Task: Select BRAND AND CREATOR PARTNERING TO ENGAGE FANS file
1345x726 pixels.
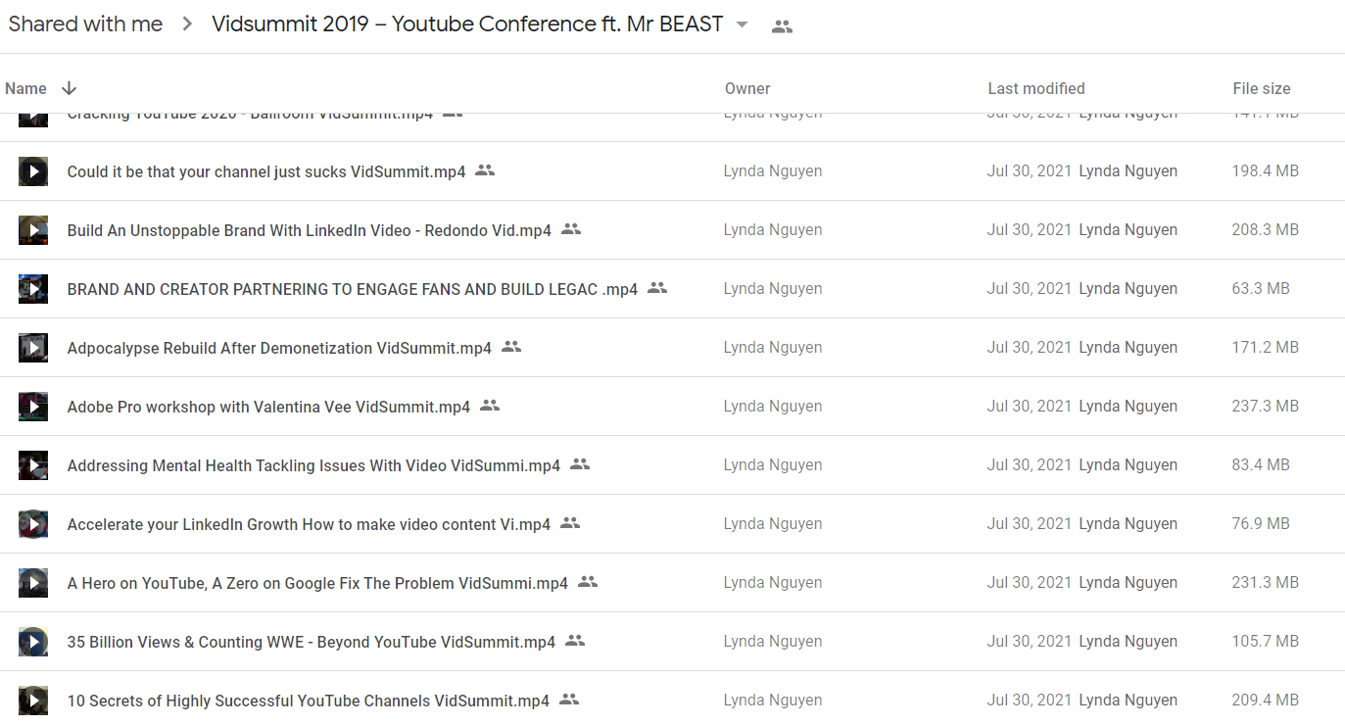Action: pos(353,289)
